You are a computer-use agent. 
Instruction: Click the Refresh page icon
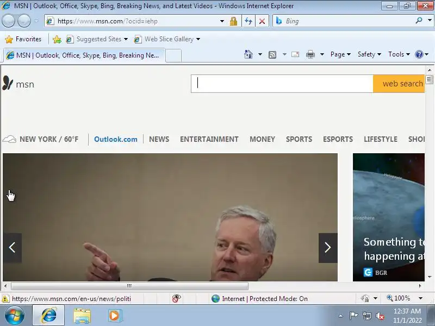(248, 21)
